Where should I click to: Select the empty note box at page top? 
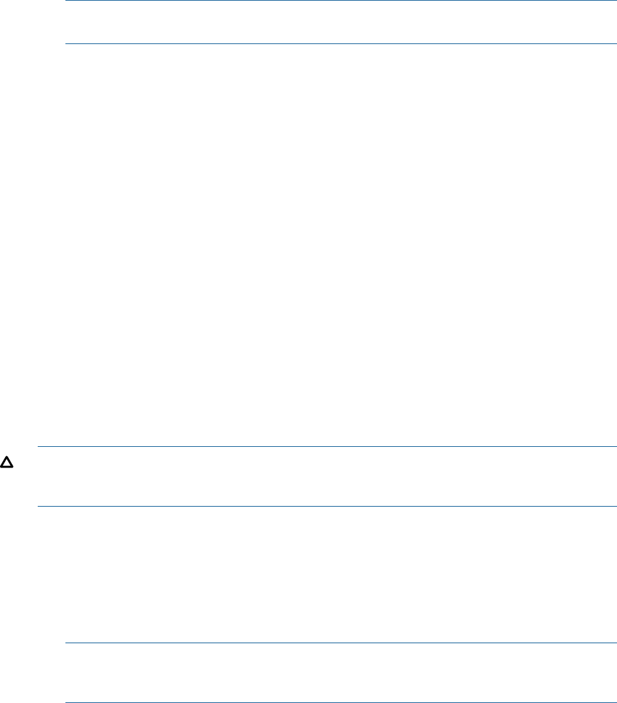341,22
